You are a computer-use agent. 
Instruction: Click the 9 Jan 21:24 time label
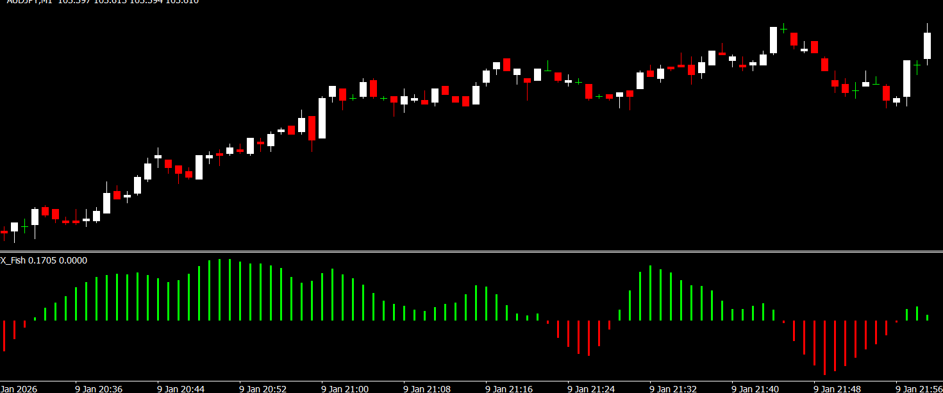pyautogui.click(x=592, y=389)
